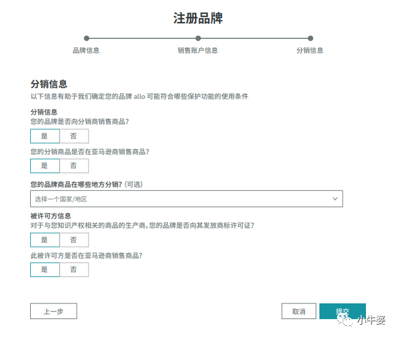
Task: Select 否 for 此被许可方是否在亚马逊商销售商品
Action: click(x=74, y=269)
